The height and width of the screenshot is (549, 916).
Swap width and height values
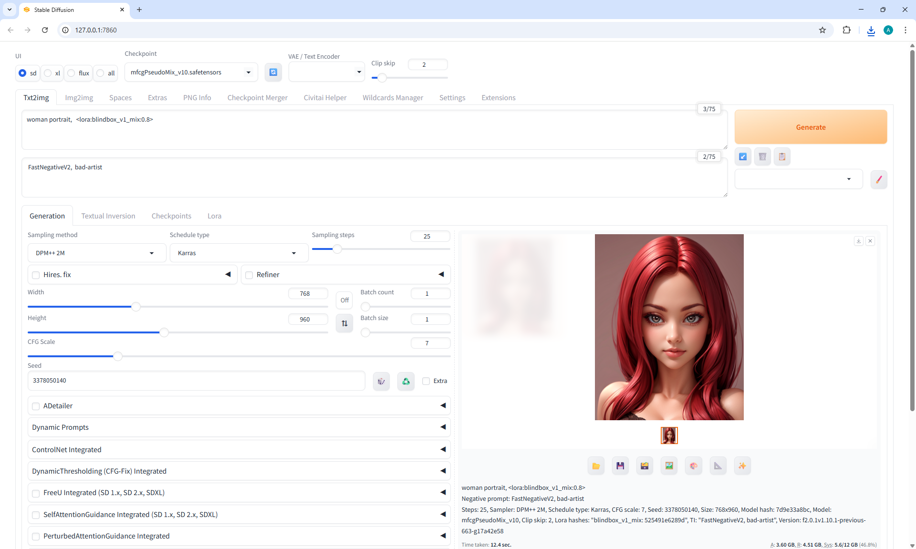tap(344, 323)
